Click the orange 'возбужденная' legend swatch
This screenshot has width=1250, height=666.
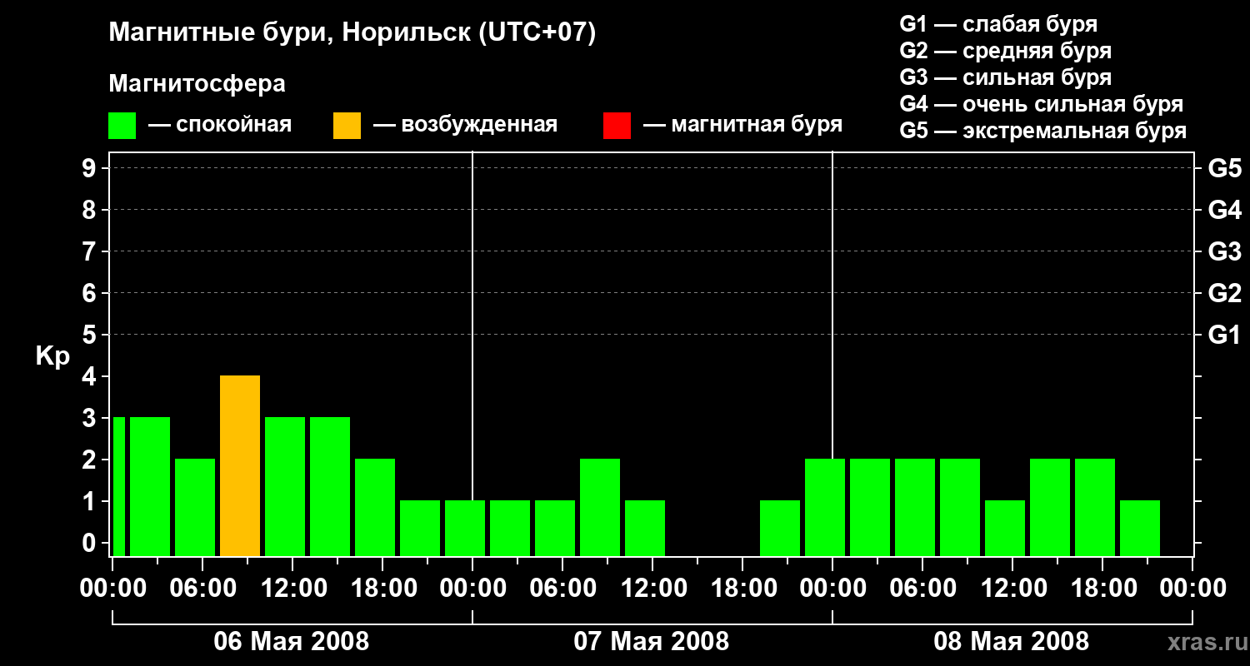[x=347, y=126]
